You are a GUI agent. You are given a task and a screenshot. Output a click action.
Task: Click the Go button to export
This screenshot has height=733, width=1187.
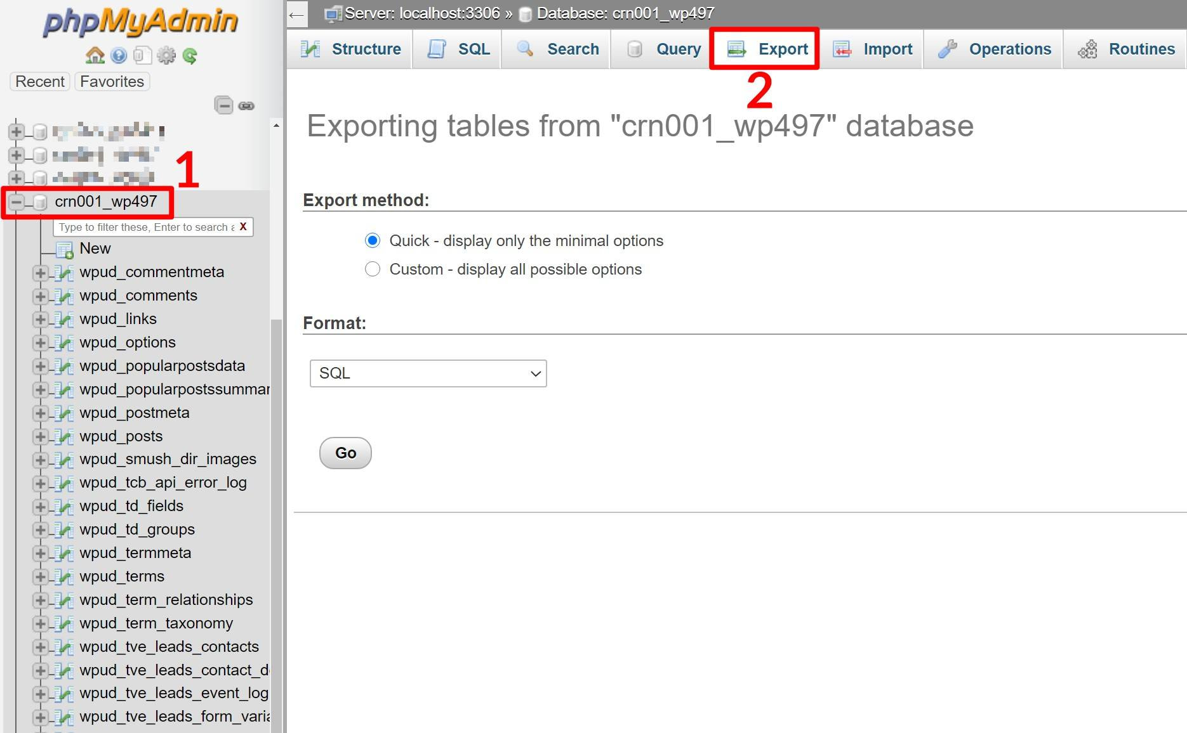click(x=345, y=453)
